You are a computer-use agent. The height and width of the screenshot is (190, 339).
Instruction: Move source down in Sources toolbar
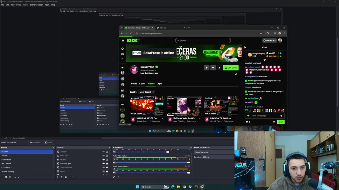click(74, 177)
